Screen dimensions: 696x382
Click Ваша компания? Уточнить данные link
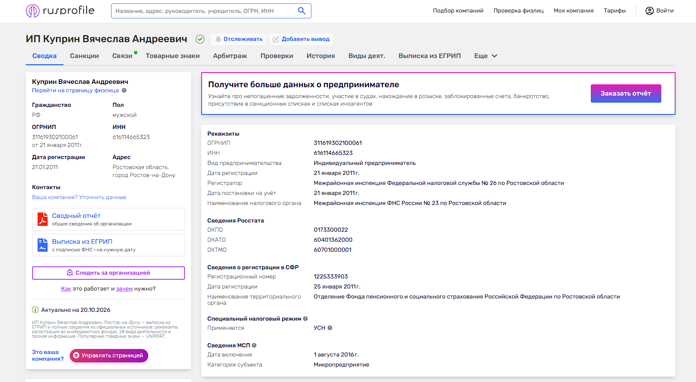coord(79,197)
